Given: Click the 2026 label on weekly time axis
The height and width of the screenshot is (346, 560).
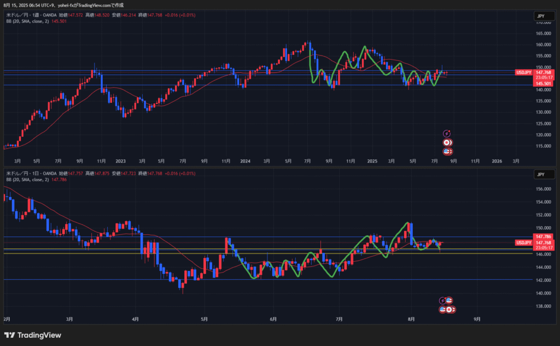Looking at the screenshot, I should [x=497, y=162].
